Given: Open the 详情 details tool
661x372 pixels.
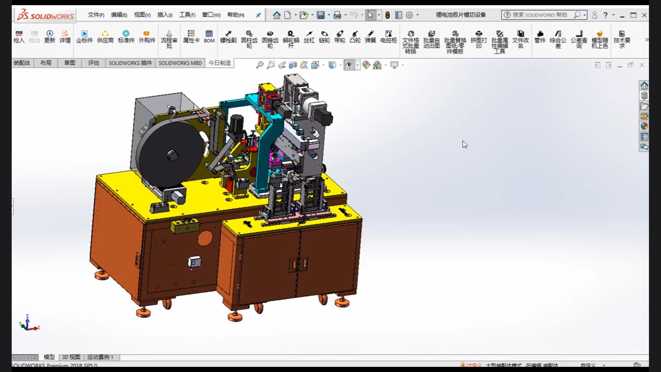Looking at the screenshot, I should click(65, 37).
